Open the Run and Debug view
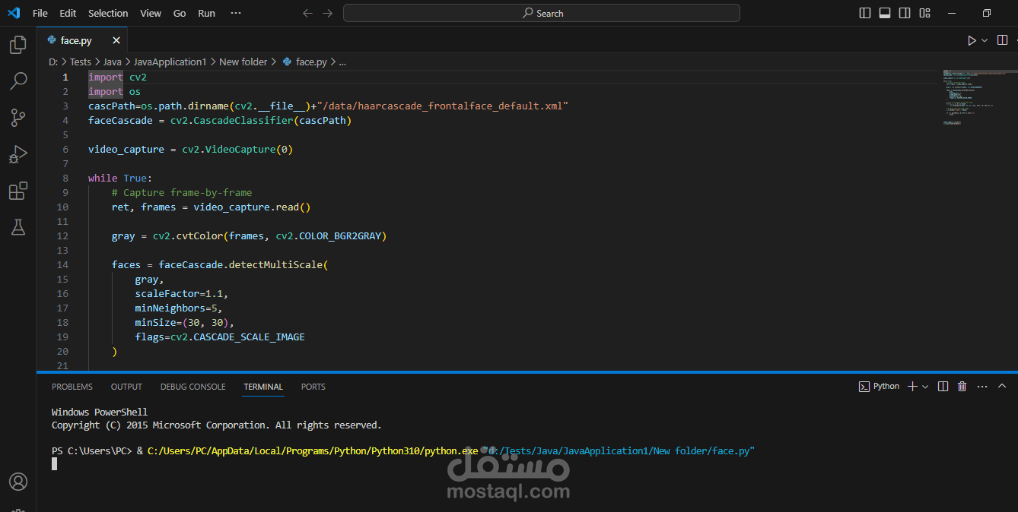 pyautogui.click(x=18, y=153)
